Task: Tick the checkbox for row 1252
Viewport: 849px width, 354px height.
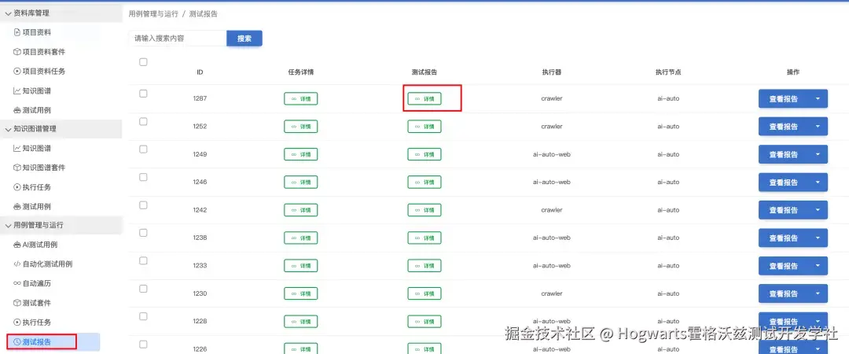Action: coord(144,121)
